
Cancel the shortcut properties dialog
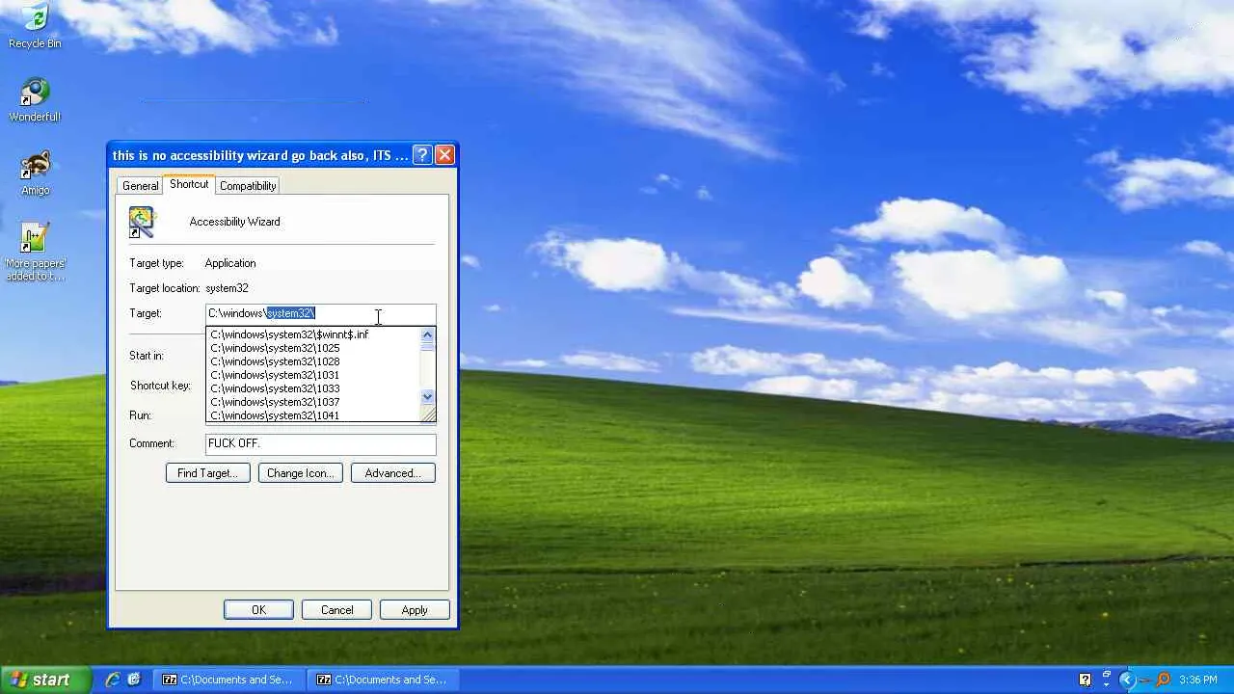pos(337,610)
